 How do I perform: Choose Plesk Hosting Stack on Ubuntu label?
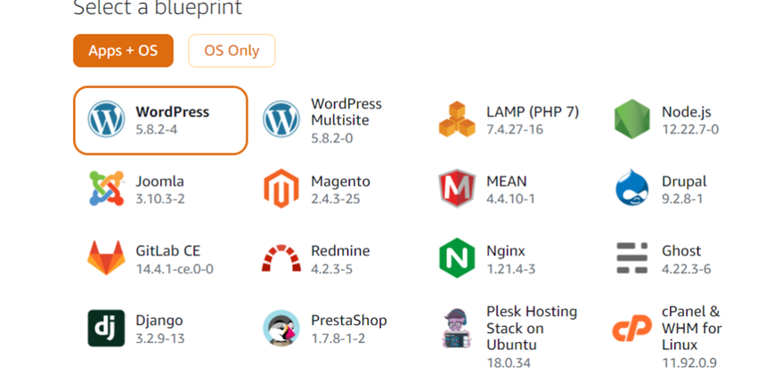pyautogui.click(x=532, y=329)
